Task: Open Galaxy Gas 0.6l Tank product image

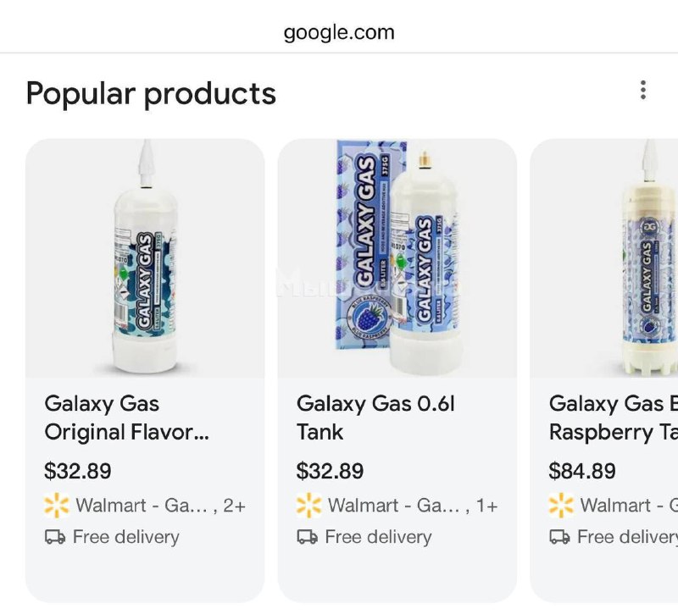Action: point(397,258)
